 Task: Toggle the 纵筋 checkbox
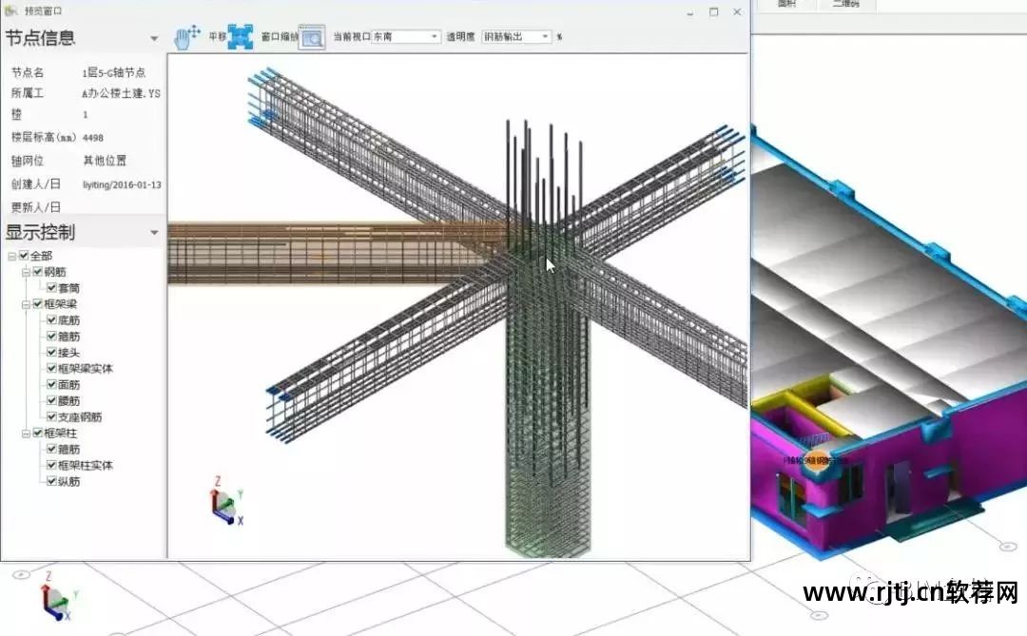[x=51, y=481]
